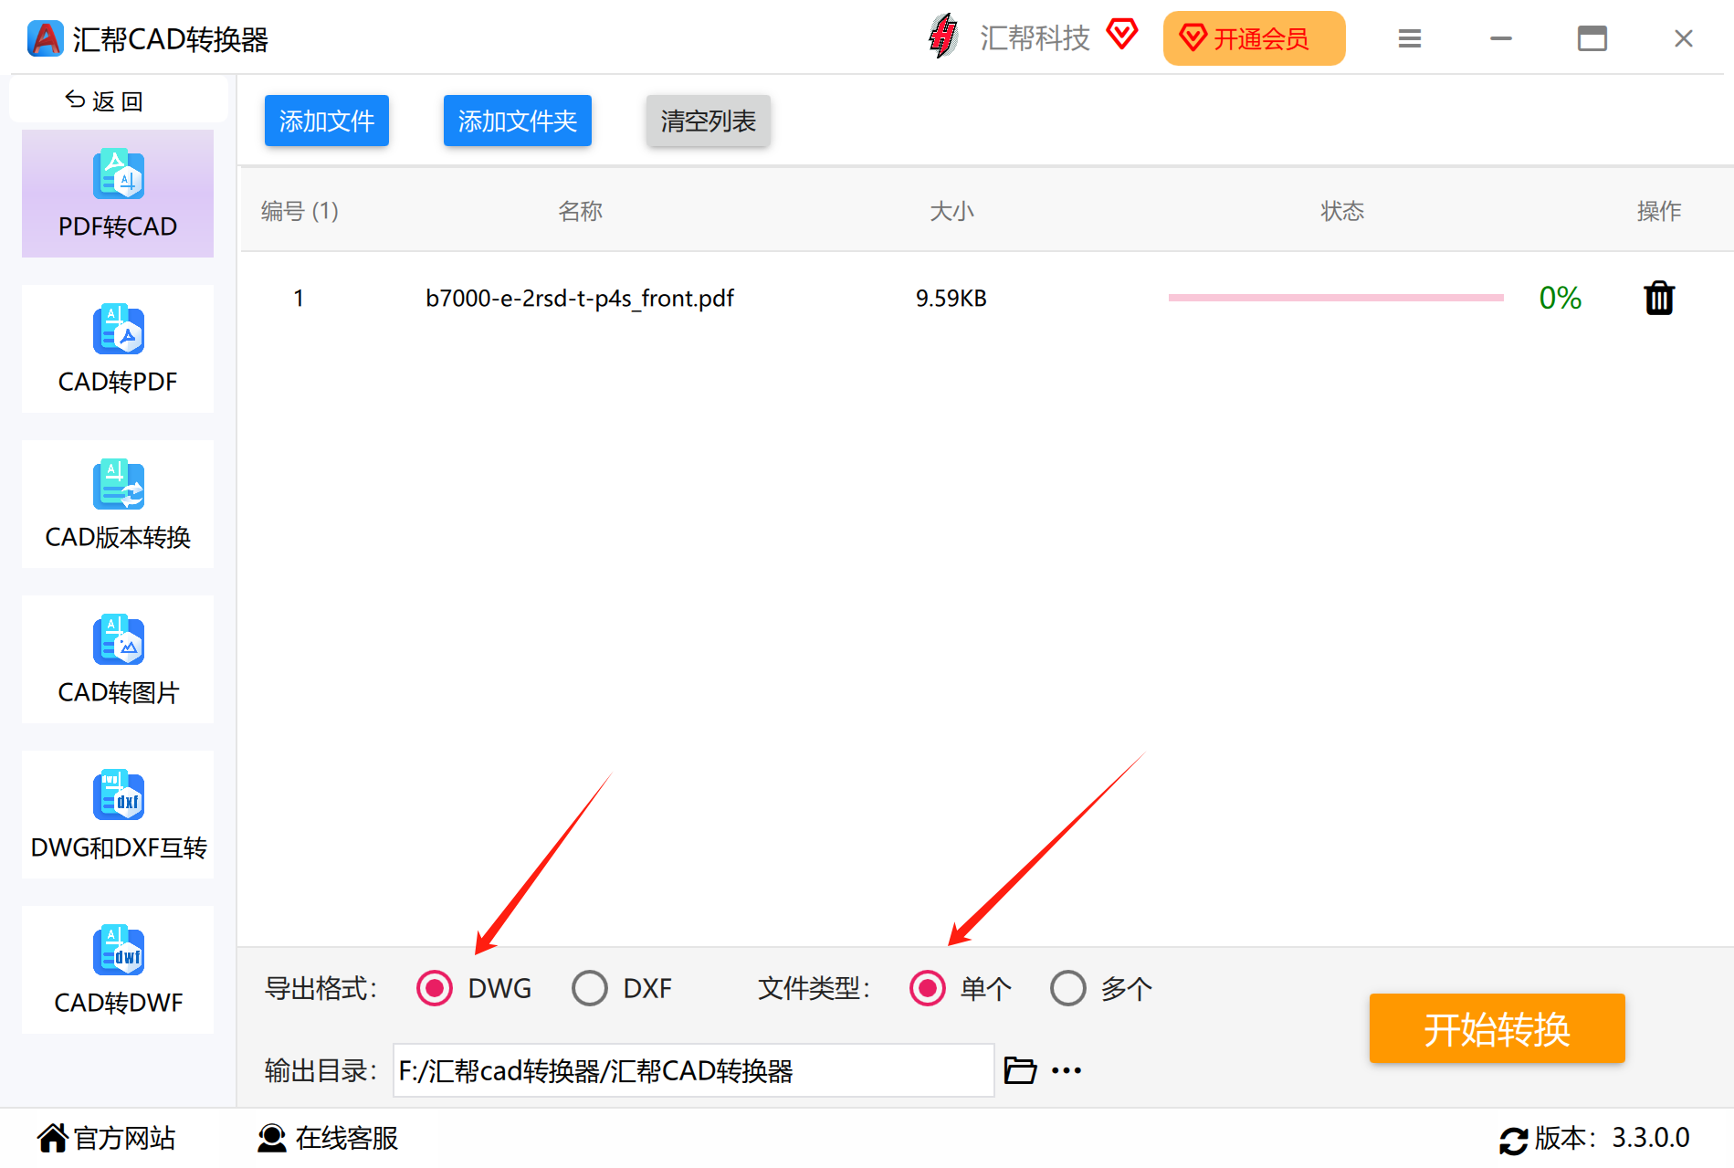Image resolution: width=1734 pixels, height=1168 pixels.
Task: Click 添加文件夹 button
Action: pyautogui.click(x=518, y=121)
